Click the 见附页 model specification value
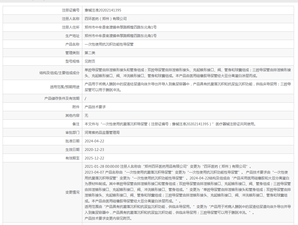298x225 pixels. 90,61
